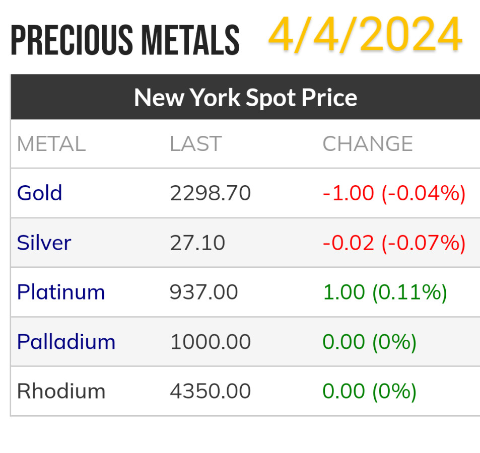This screenshot has width=480, height=453.
Task: Click Platinum change value 1.00 (0.11%)
Action: [x=385, y=292]
